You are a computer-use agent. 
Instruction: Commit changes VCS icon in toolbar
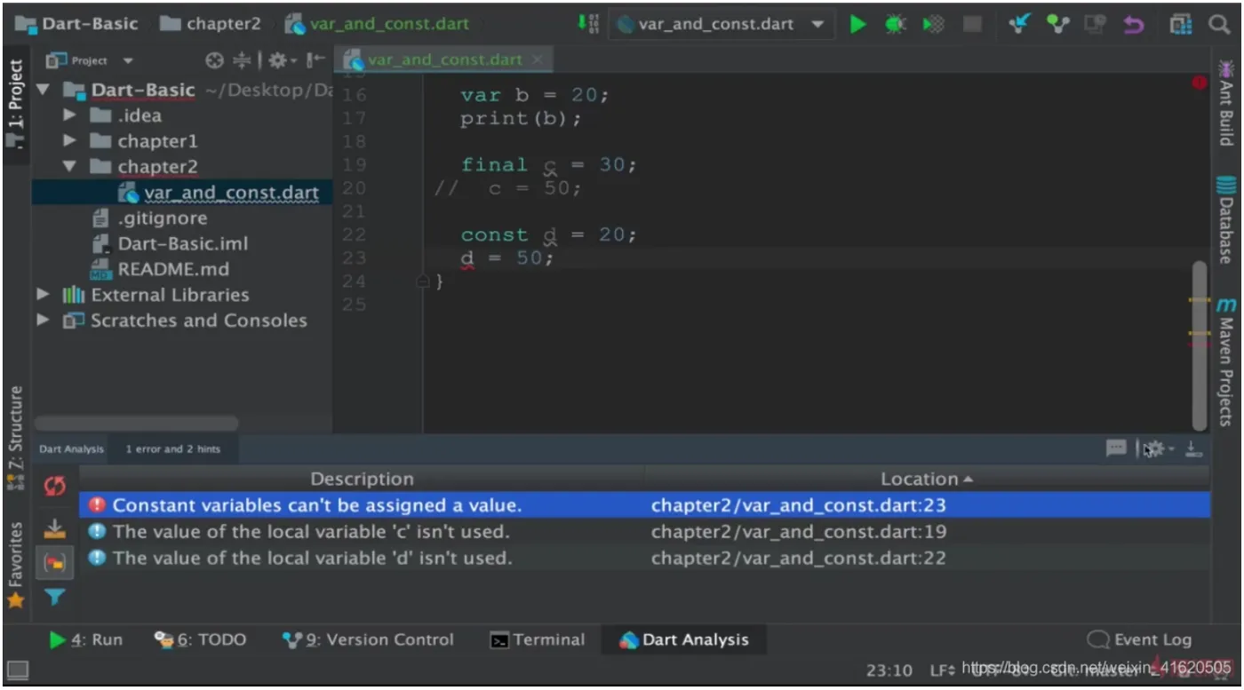click(1057, 25)
